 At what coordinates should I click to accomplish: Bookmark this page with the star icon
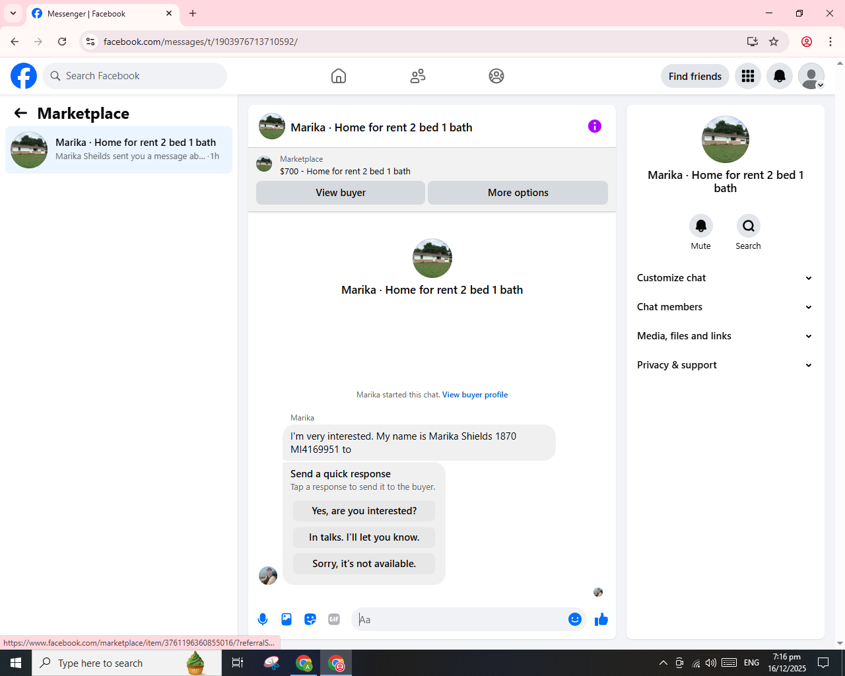coord(774,42)
